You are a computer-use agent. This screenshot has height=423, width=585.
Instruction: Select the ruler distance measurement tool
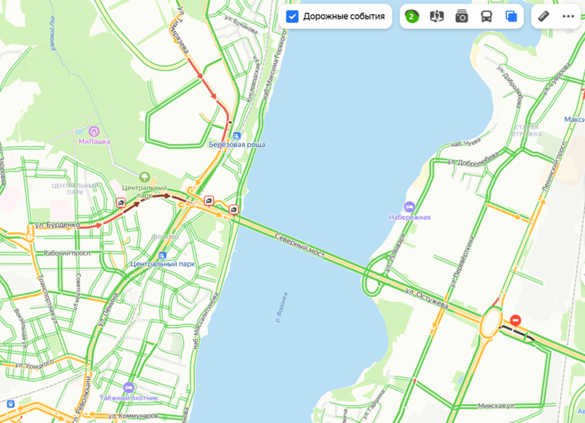544,16
